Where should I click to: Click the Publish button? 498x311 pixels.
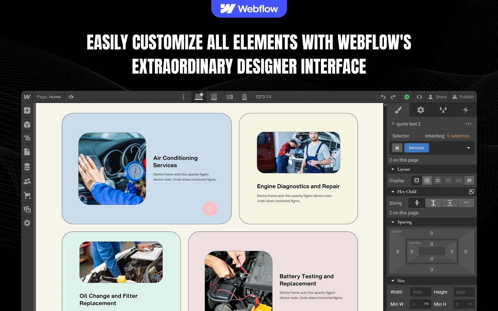point(463,97)
